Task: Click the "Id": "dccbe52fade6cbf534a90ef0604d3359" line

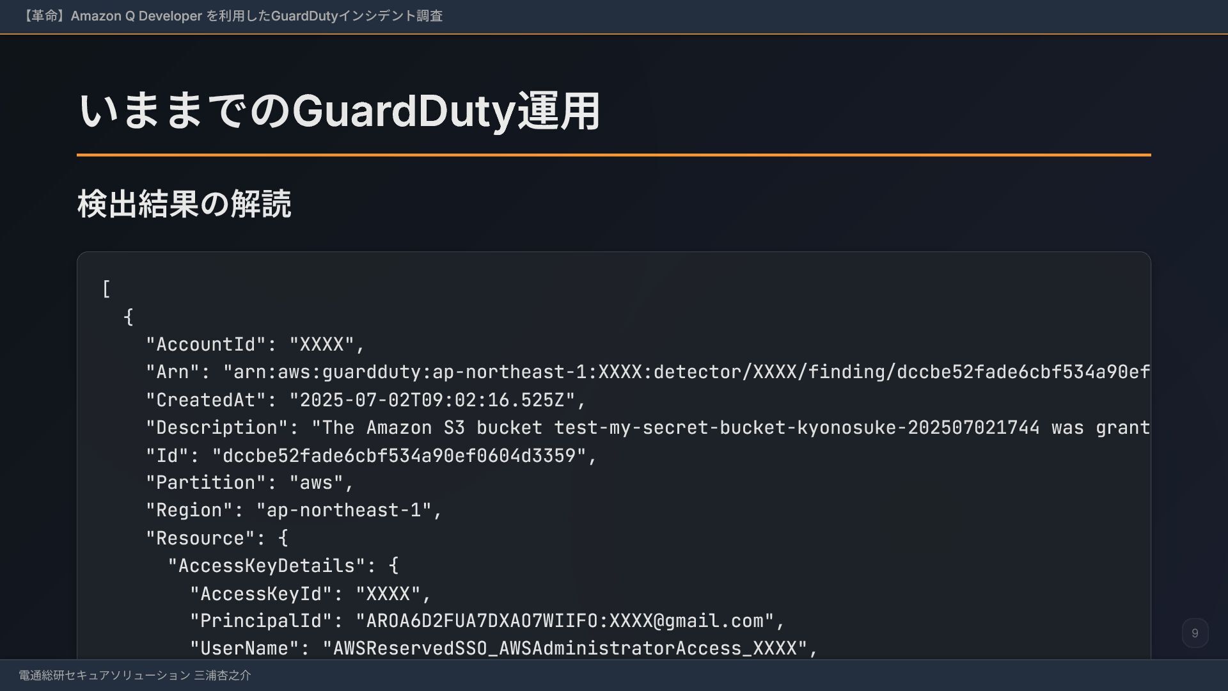Action: [x=372, y=456]
